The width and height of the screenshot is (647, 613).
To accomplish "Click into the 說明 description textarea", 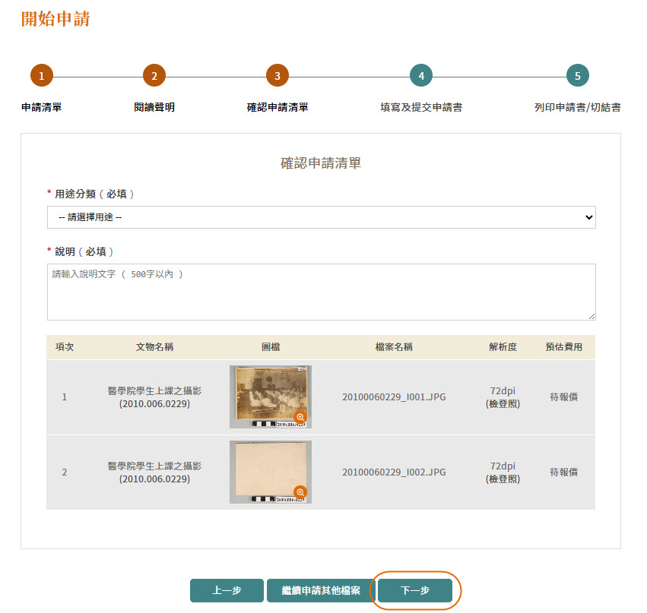I will [x=322, y=292].
